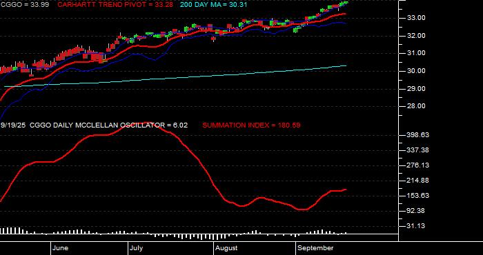Select the 92.38 summation axis value
Viewport: 483px width, 255px height.
click(416, 211)
